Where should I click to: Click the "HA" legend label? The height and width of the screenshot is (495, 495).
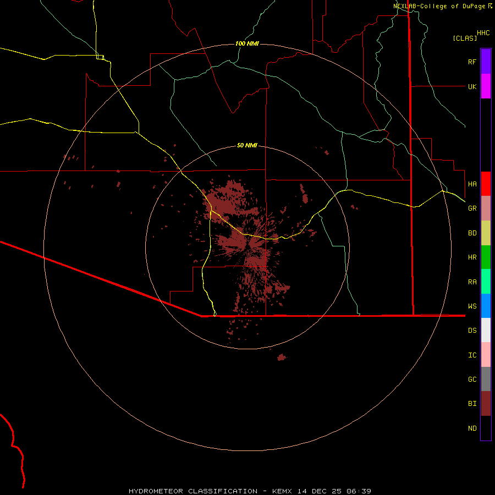pos(472,184)
